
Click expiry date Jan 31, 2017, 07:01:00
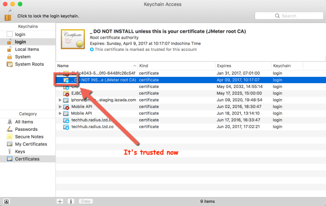point(238,73)
